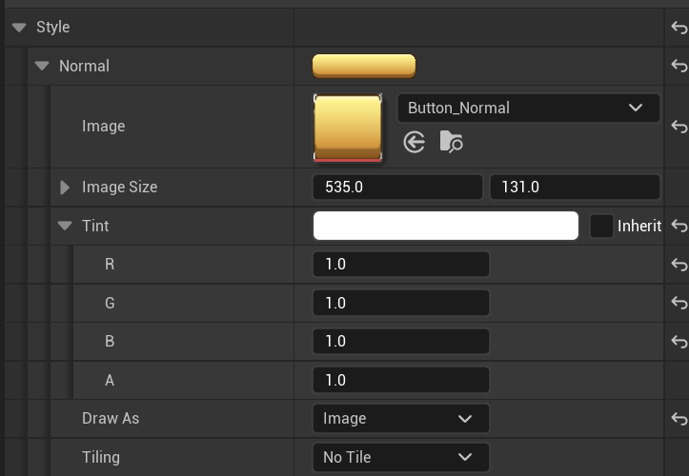The height and width of the screenshot is (476, 689).
Task: Browse to Button_Normal asset in Content Browser
Action: (x=451, y=142)
